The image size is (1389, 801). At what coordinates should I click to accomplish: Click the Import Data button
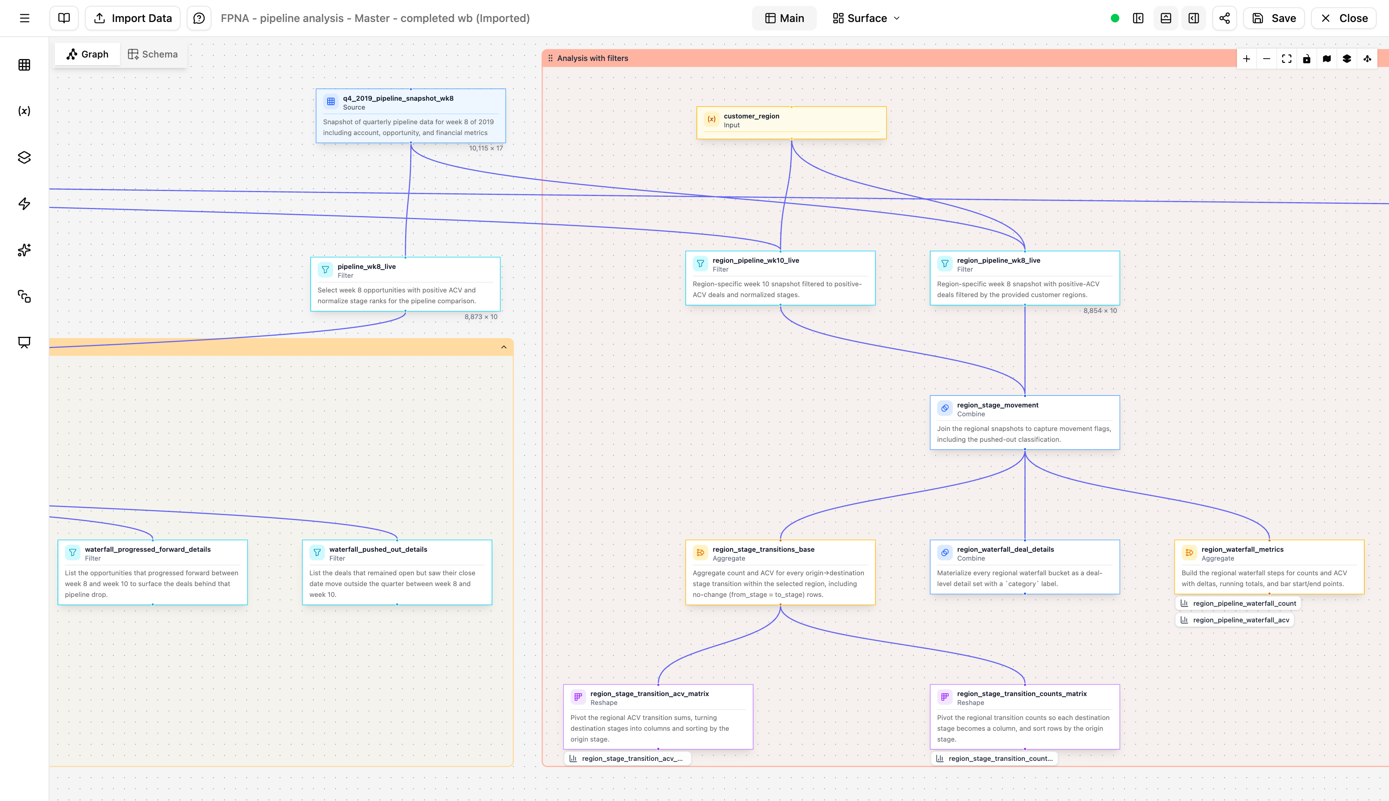pyautogui.click(x=132, y=18)
